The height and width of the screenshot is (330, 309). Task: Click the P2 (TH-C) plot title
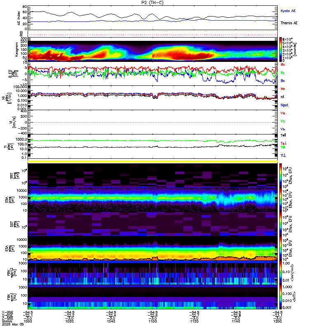click(152, 2)
